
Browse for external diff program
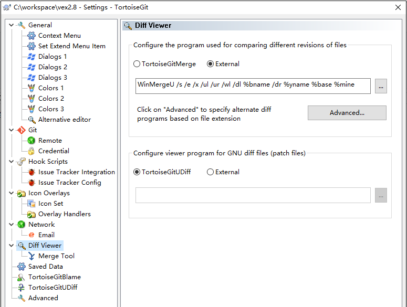[x=381, y=86]
